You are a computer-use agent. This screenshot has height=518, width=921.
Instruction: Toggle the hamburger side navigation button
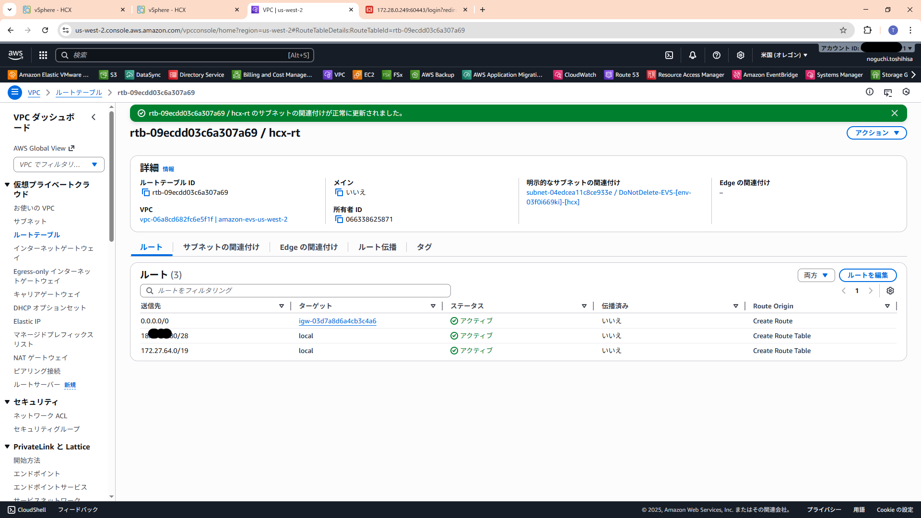(15, 92)
